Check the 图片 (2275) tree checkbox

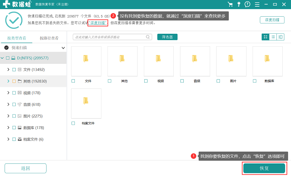tap(14, 116)
